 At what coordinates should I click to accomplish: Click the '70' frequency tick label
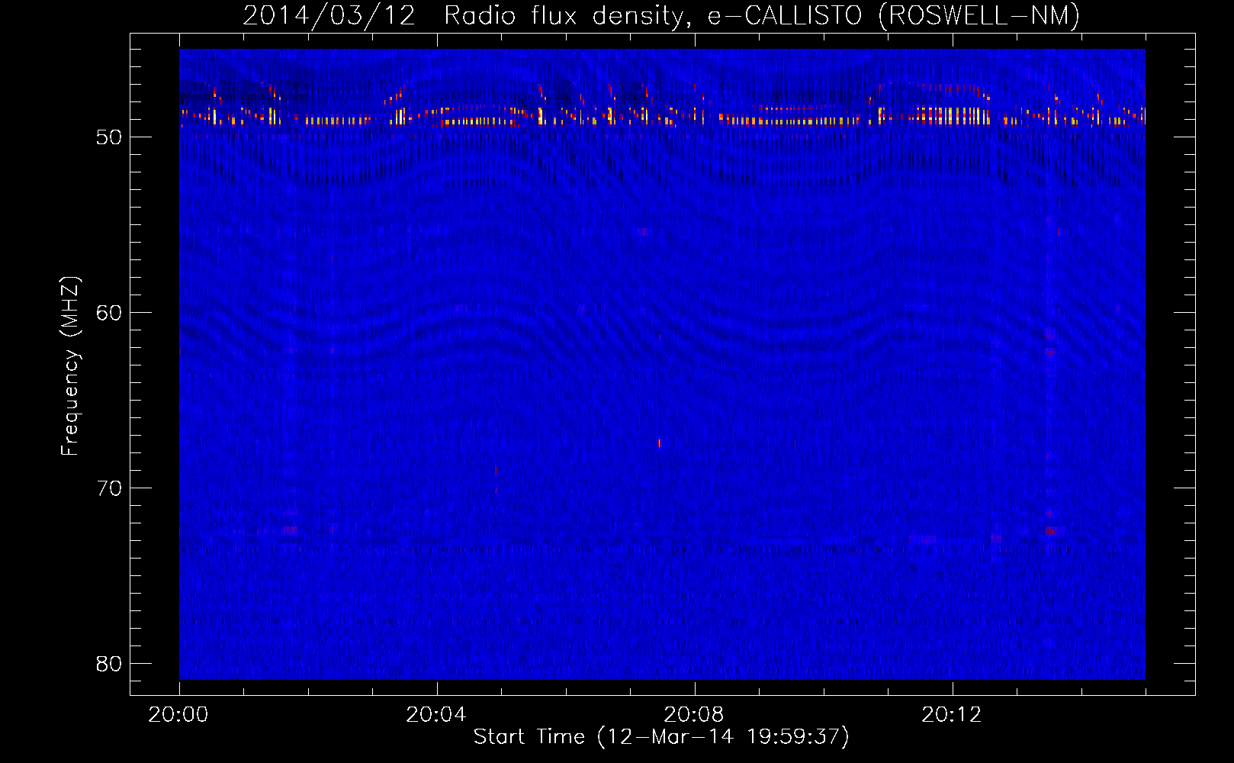(109, 488)
